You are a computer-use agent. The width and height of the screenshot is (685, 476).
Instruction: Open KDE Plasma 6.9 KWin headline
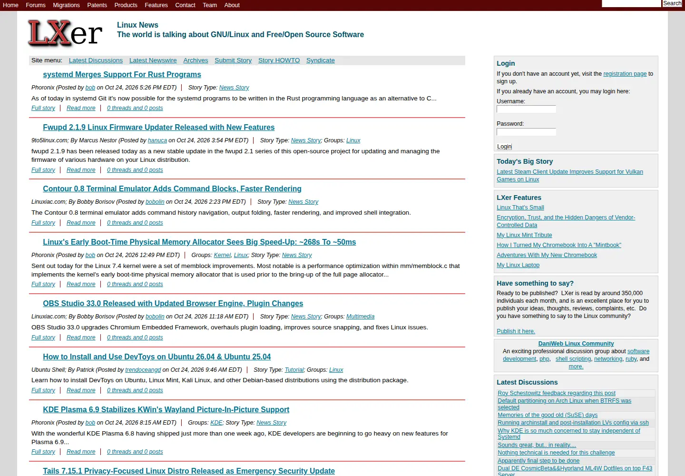[x=166, y=410]
